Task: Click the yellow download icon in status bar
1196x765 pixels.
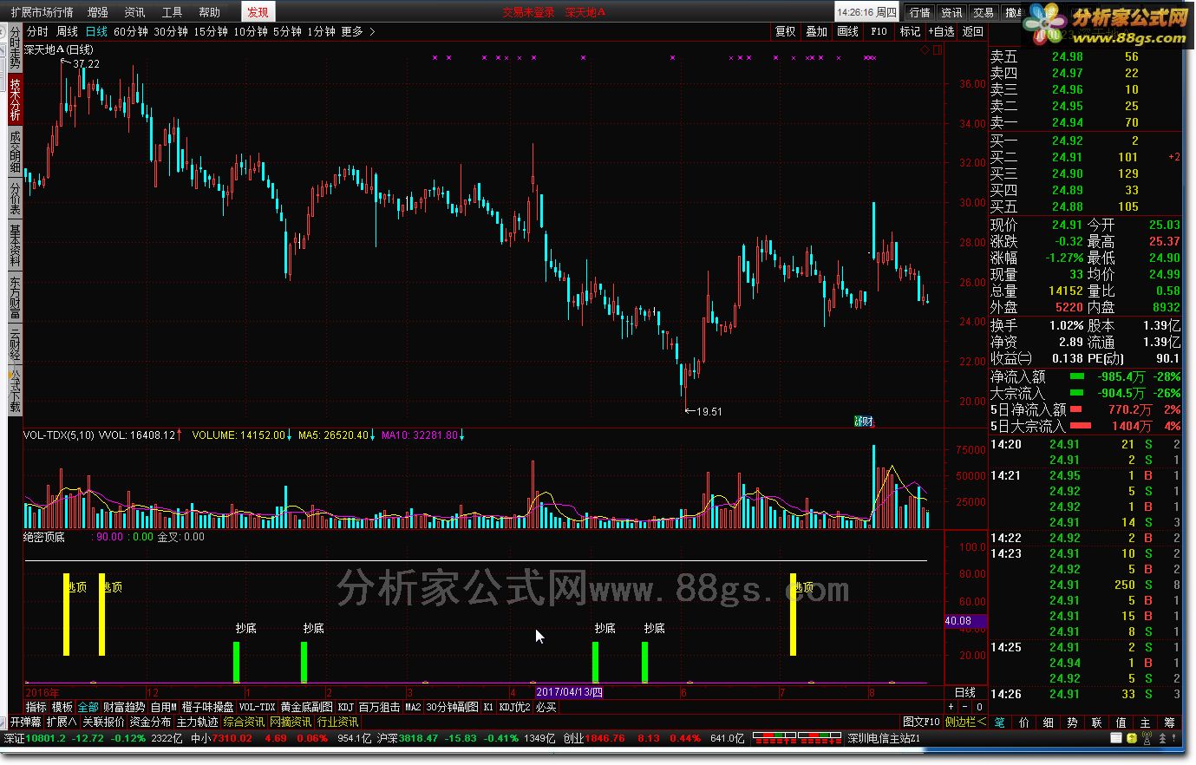Action: 1131,738
